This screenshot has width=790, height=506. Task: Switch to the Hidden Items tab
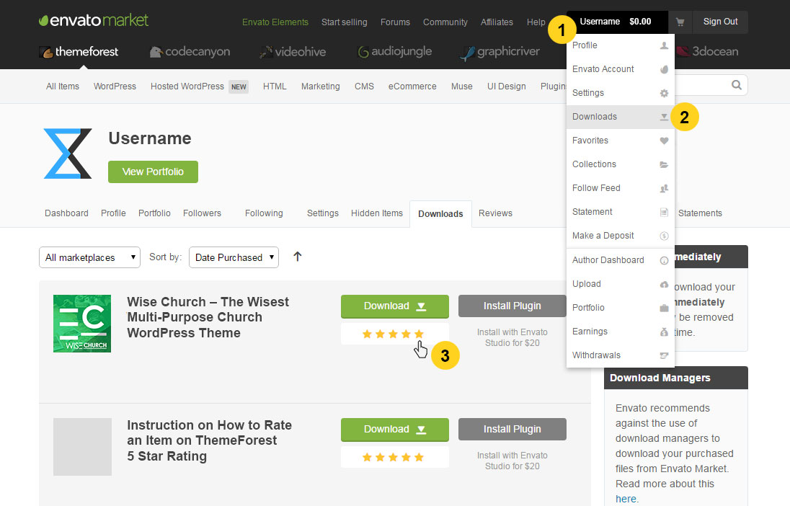point(377,213)
